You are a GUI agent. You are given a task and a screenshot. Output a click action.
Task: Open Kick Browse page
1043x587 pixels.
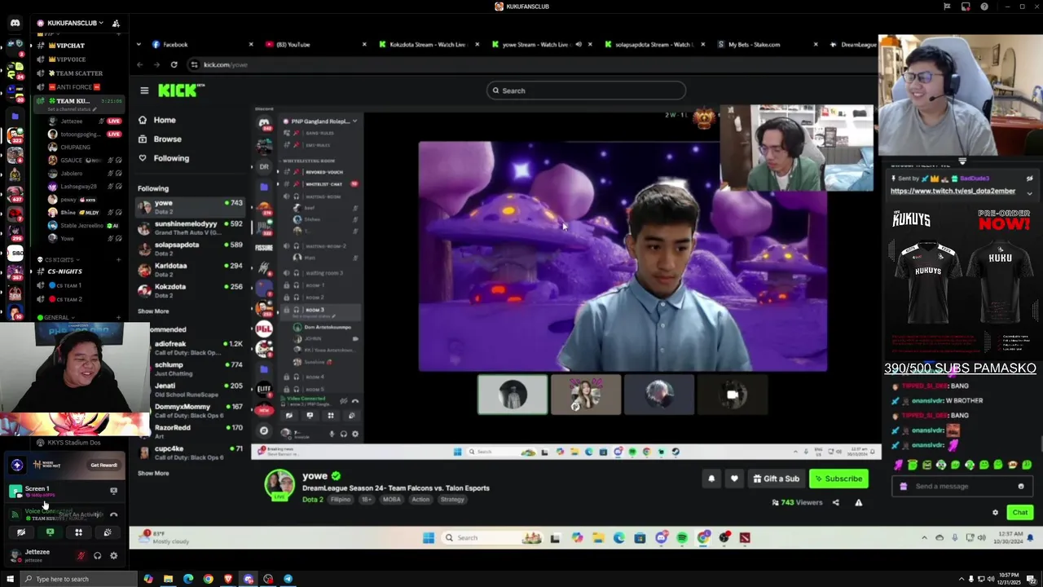[x=167, y=139]
